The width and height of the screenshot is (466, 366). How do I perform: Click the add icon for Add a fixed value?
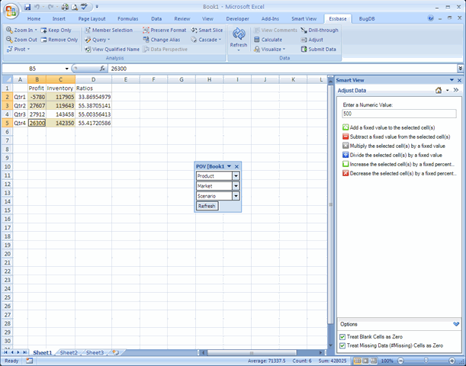pyautogui.click(x=345, y=127)
